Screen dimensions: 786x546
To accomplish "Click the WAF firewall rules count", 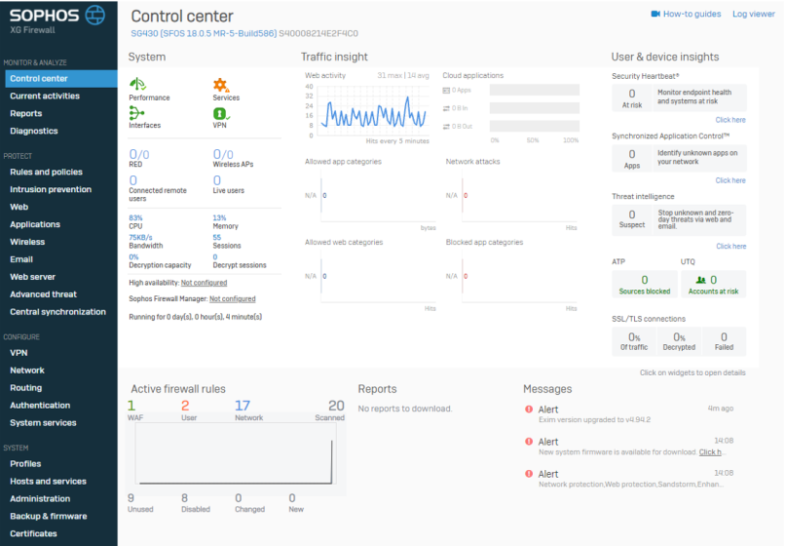I will (x=131, y=406).
